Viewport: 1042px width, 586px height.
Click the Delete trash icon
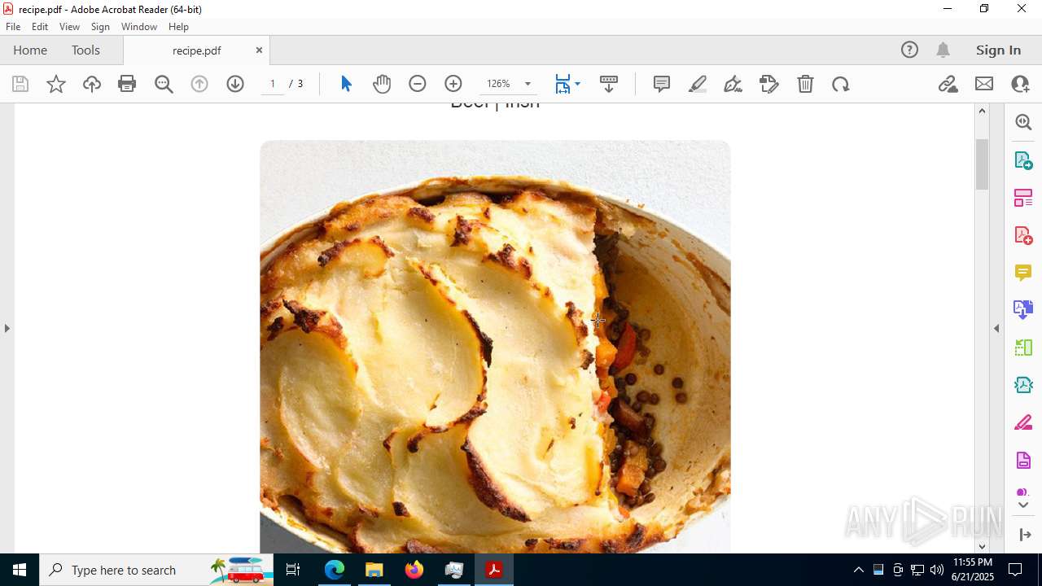click(805, 84)
